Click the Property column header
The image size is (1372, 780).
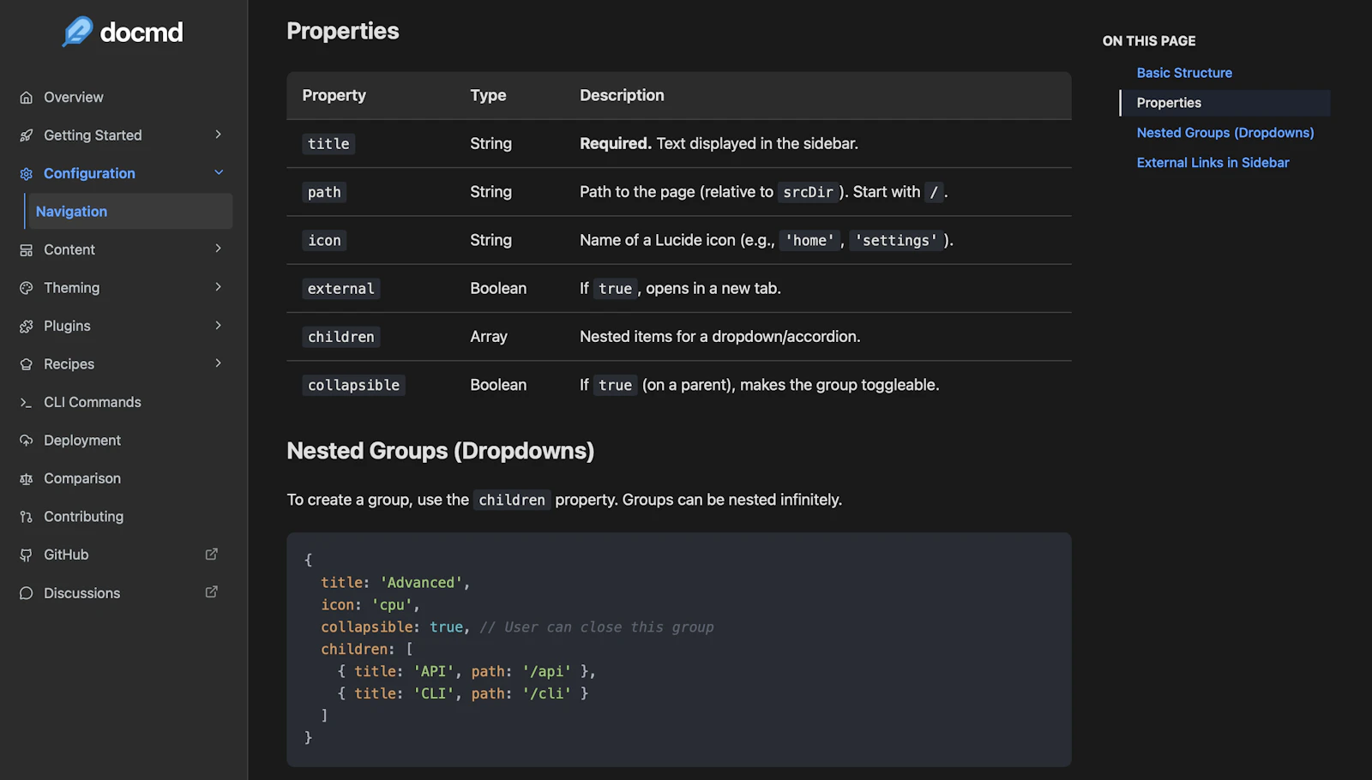(334, 95)
